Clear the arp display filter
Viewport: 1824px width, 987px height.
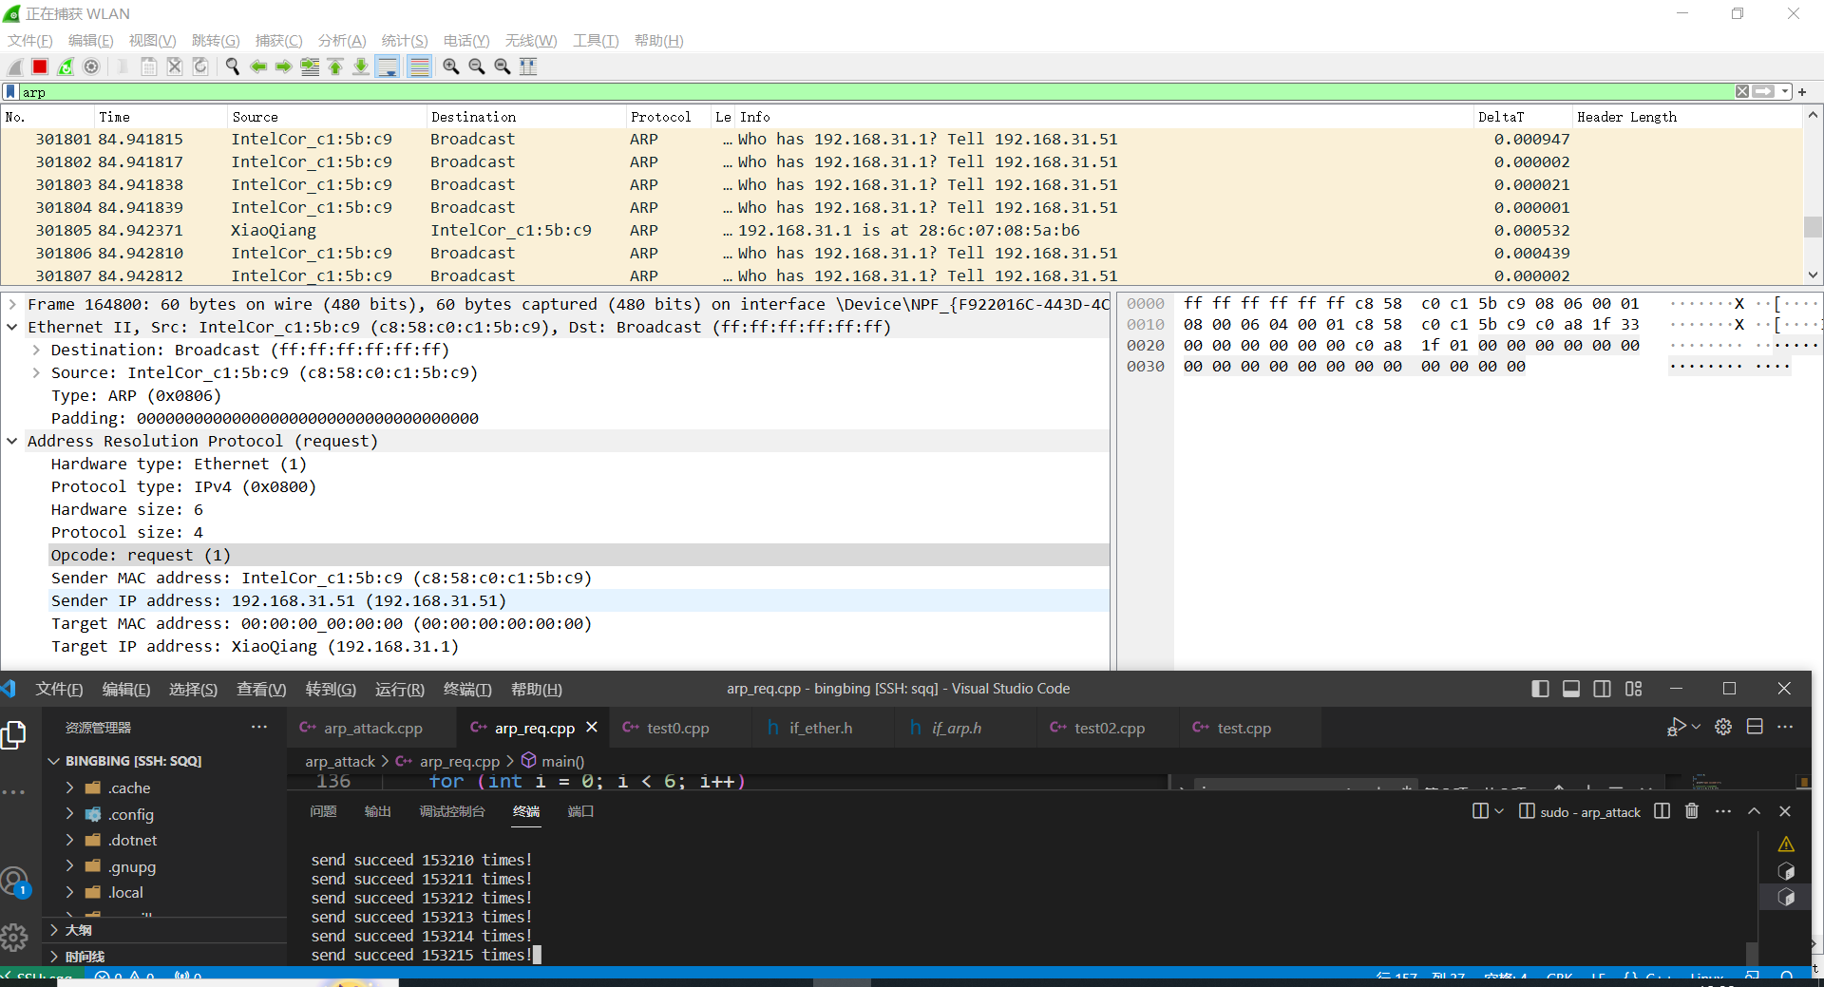(1742, 92)
